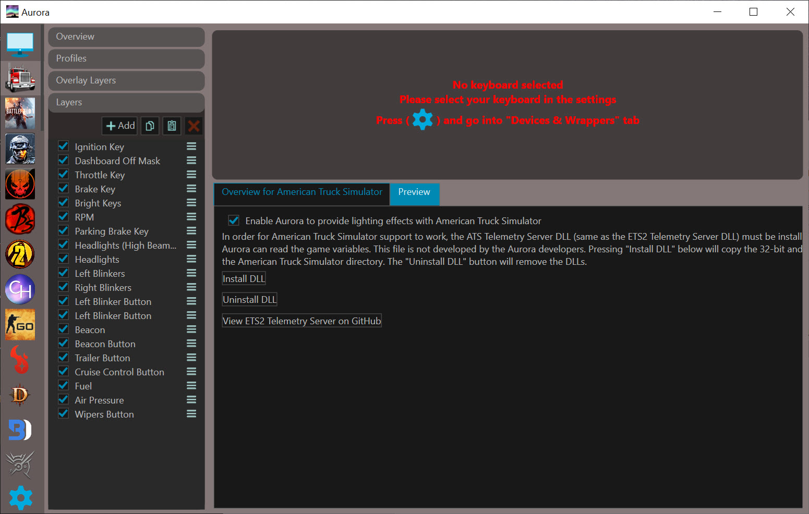Viewport: 809px width, 514px height.
Task: Select the Desktop monitor profile icon
Action: (x=20, y=44)
